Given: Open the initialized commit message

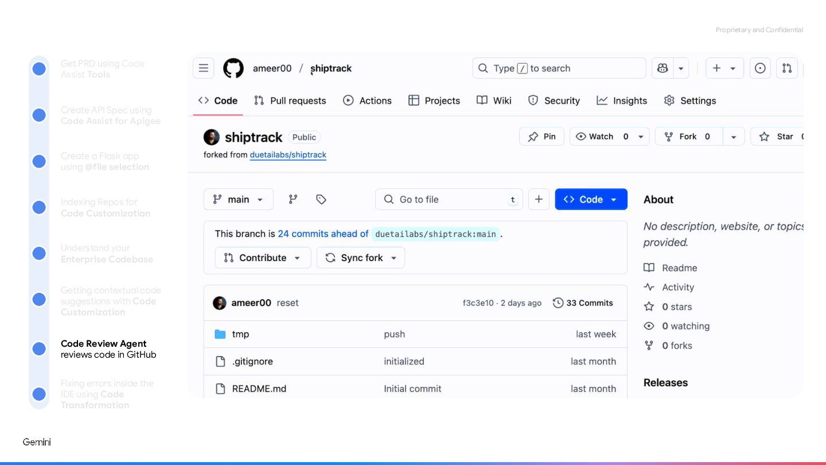Looking at the screenshot, I should coord(404,362).
